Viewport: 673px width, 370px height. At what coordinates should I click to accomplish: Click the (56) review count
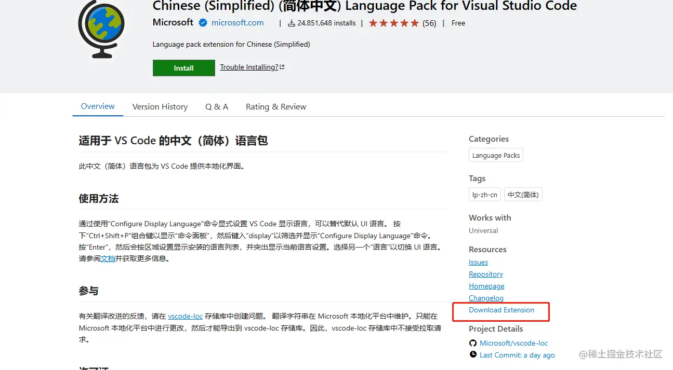point(429,23)
